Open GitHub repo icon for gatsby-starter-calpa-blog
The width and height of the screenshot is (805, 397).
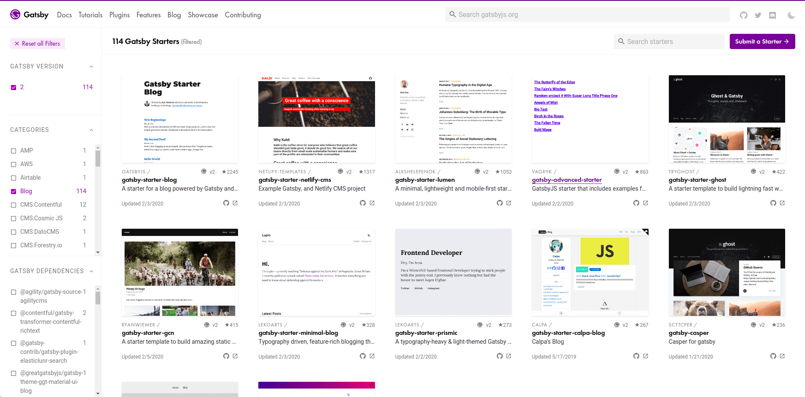click(x=636, y=356)
